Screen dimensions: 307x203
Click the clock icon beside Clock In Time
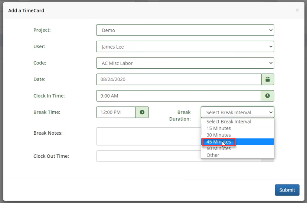pyautogui.click(x=268, y=96)
